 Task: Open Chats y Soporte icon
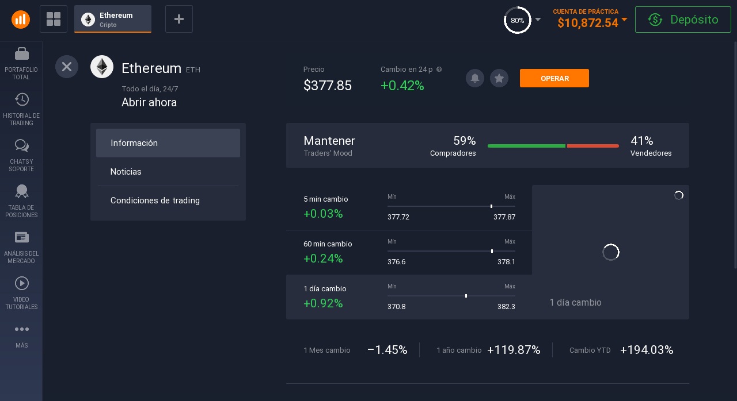pyautogui.click(x=21, y=145)
